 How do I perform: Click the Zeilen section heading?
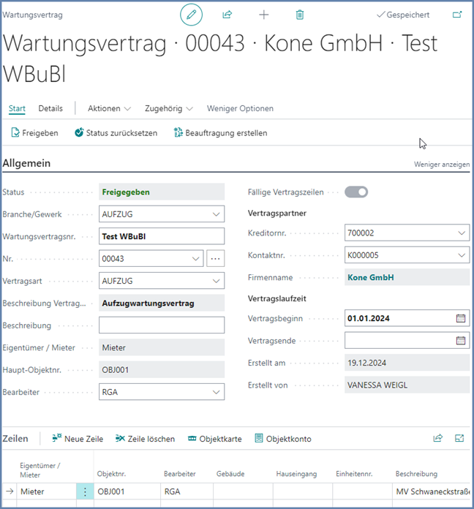click(x=15, y=439)
